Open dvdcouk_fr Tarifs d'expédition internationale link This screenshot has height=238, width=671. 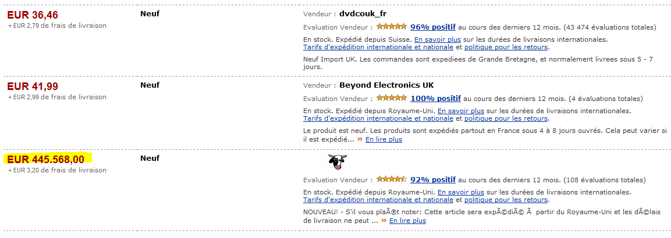(x=378, y=47)
